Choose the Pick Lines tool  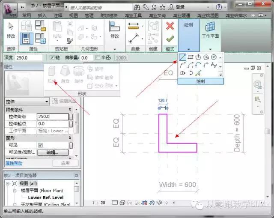coord(198,73)
